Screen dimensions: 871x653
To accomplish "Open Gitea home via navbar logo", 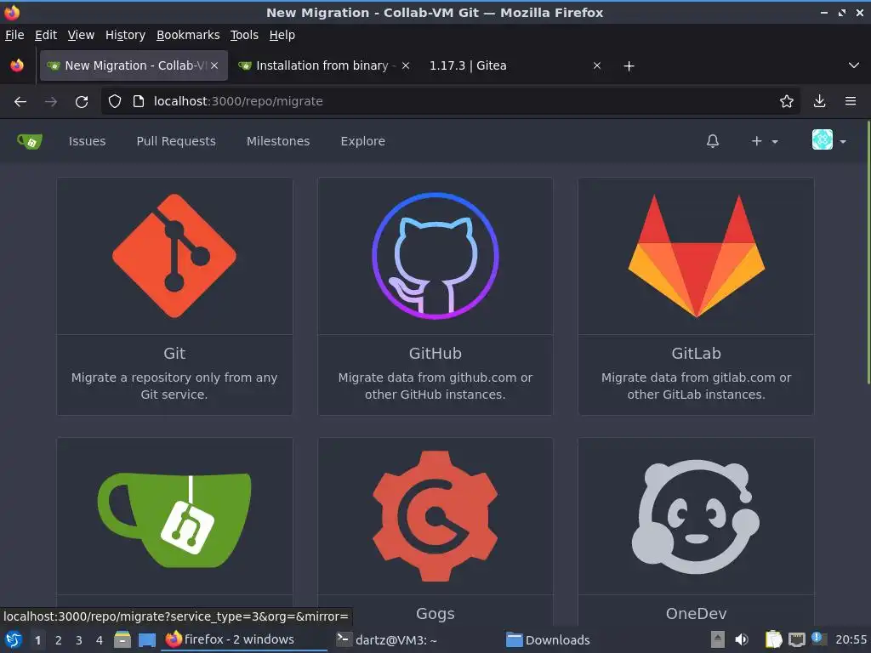I will click(x=30, y=142).
